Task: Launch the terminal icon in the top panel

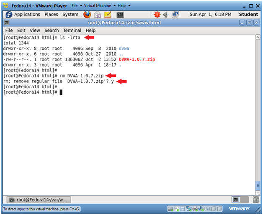Action: (120, 15)
